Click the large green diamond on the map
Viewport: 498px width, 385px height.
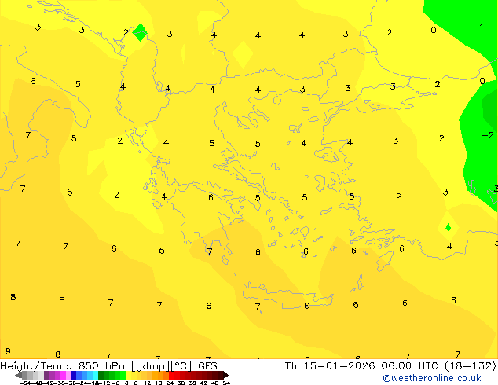[140, 32]
